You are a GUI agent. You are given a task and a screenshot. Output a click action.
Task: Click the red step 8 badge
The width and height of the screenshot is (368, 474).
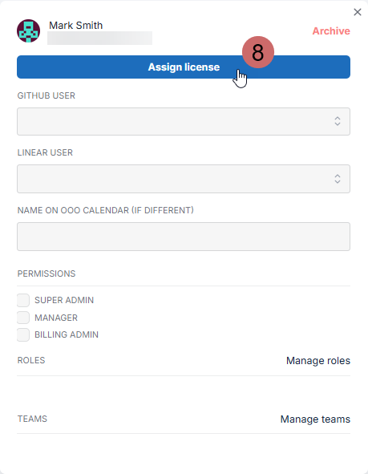(x=257, y=52)
